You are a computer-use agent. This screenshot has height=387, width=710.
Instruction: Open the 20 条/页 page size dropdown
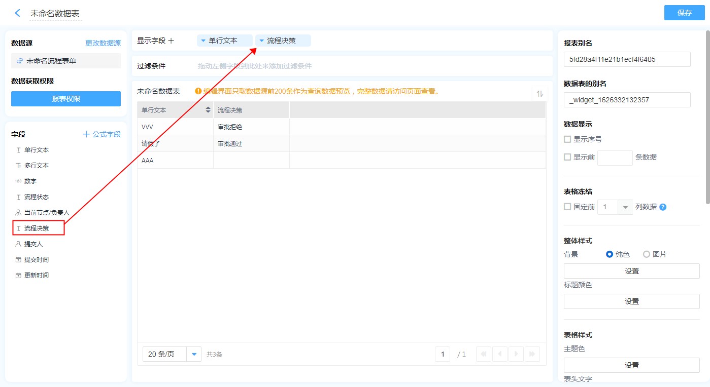pyautogui.click(x=194, y=354)
